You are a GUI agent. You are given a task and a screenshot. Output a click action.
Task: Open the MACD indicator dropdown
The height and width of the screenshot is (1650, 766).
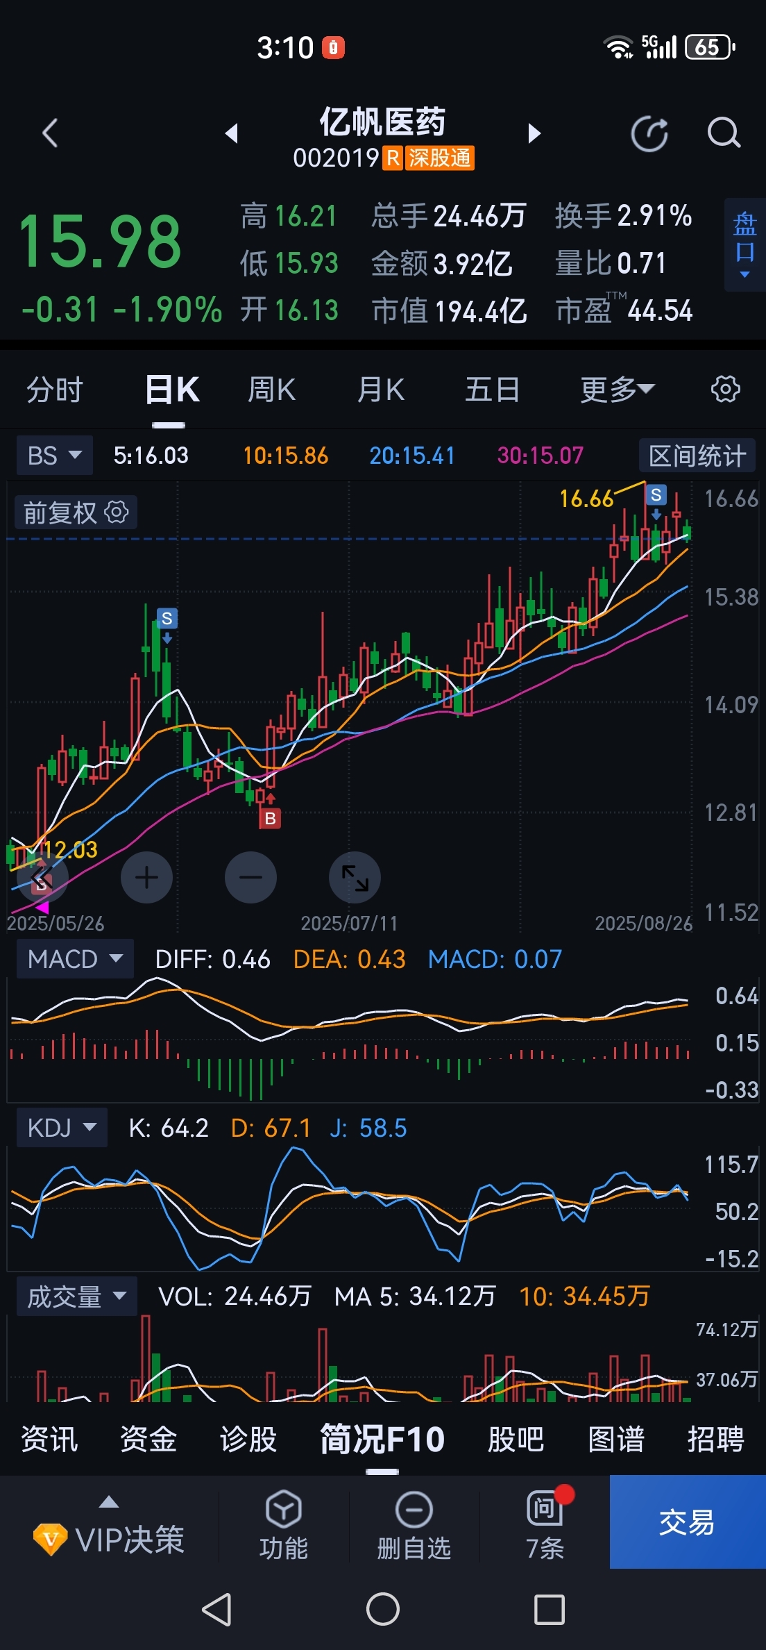(x=75, y=959)
